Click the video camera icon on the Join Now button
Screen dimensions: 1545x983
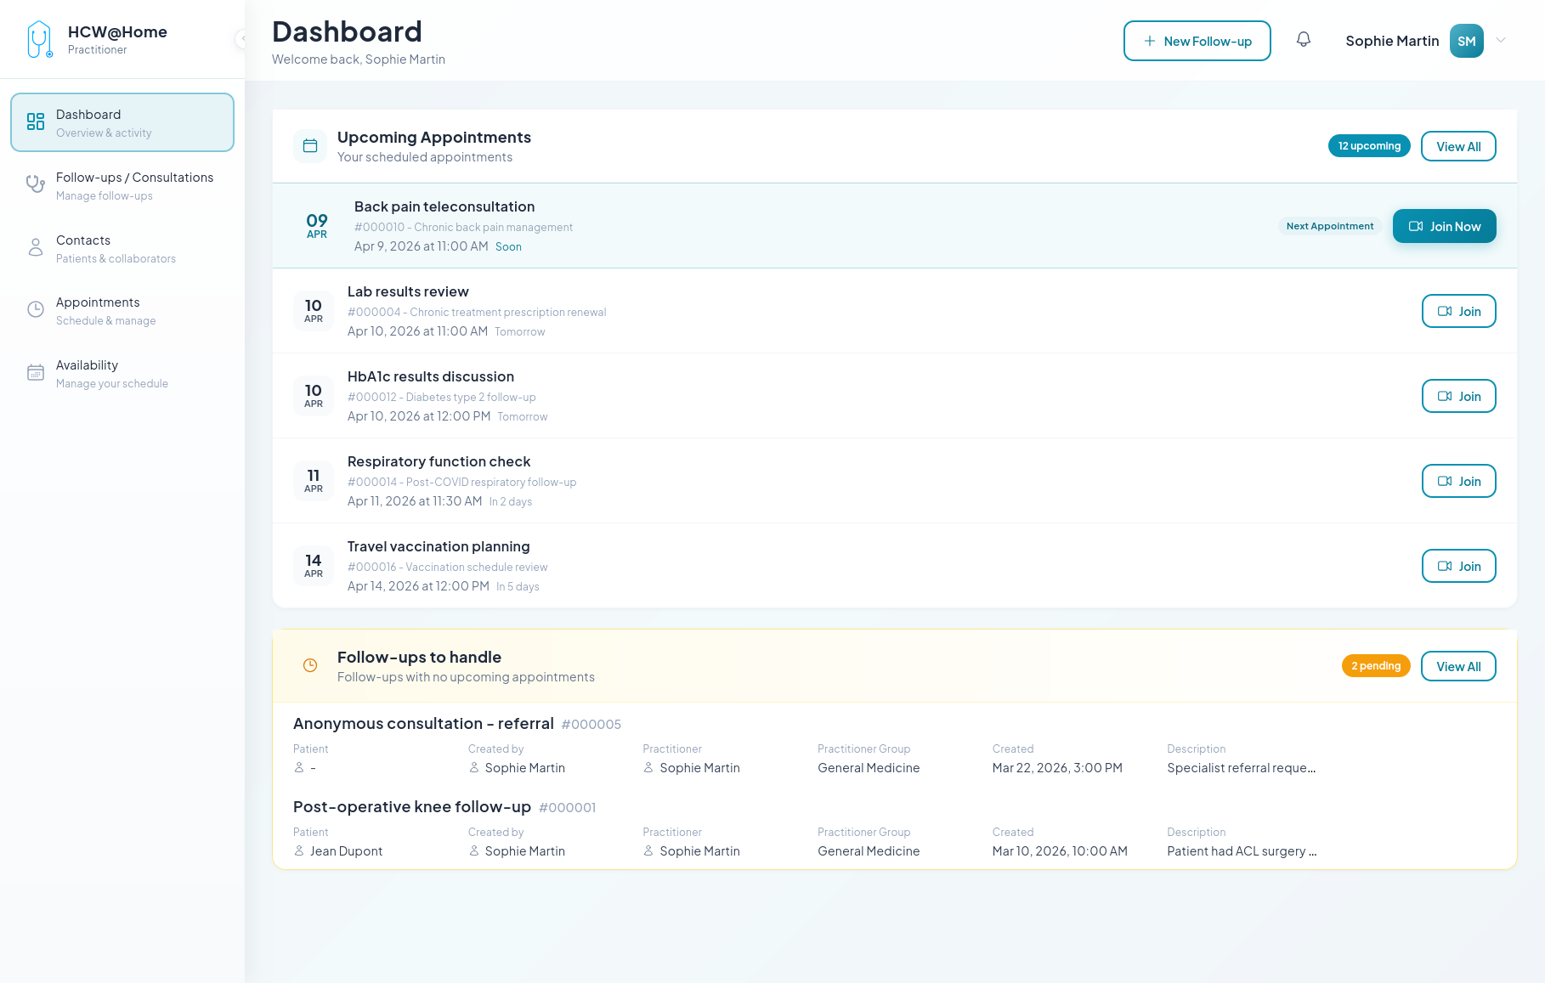(x=1416, y=226)
